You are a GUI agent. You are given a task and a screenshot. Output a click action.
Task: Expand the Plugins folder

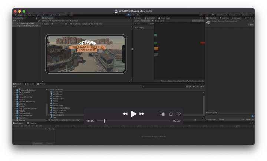(15, 111)
